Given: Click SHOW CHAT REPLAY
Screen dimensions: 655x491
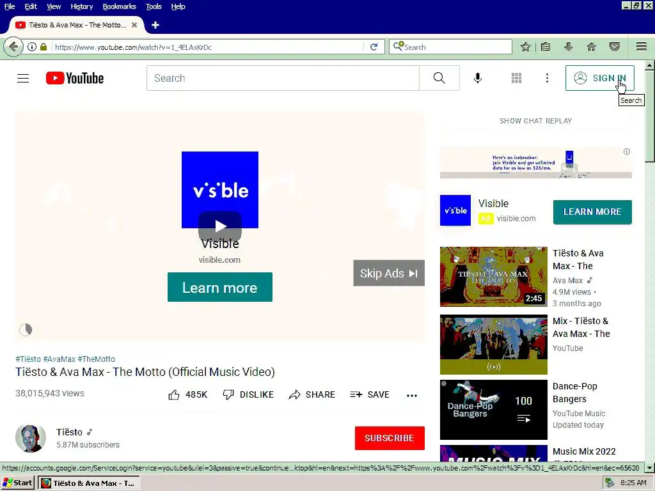Looking at the screenshot, I should pyautogui.click(x=535, y=121).
